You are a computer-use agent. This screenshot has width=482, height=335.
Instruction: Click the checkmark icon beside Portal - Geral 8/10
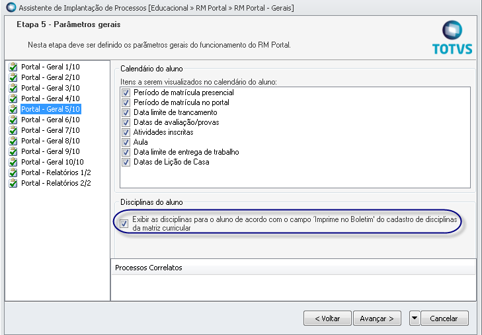pyautogui.click(x=13, y=141)
